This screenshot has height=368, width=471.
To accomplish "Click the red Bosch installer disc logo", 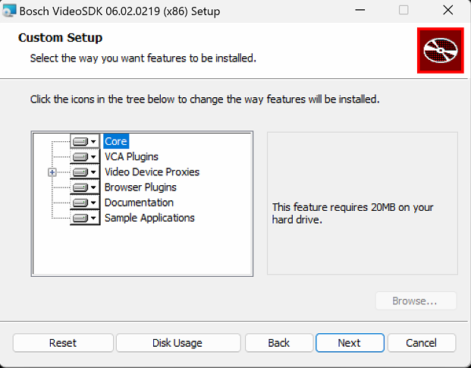I will 440,50.
